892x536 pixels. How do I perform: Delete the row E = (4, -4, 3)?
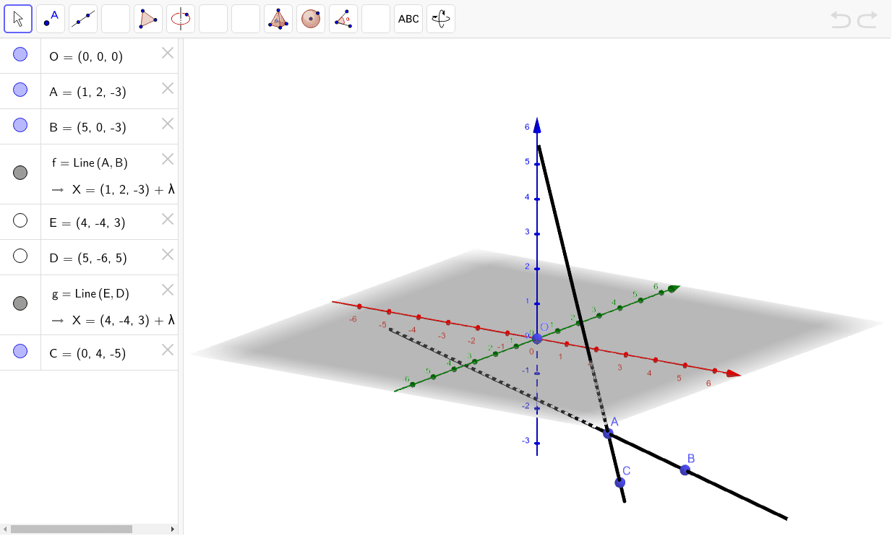point(168,219)
